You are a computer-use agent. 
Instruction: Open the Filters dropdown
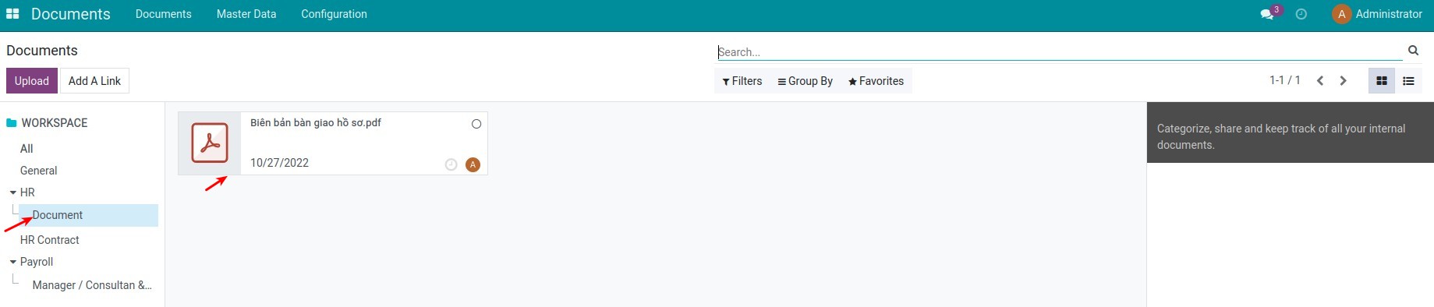[x=742, y=81]
